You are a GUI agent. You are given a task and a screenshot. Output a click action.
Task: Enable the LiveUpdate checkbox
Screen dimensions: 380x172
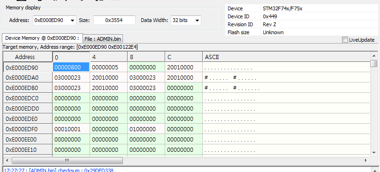345,40
